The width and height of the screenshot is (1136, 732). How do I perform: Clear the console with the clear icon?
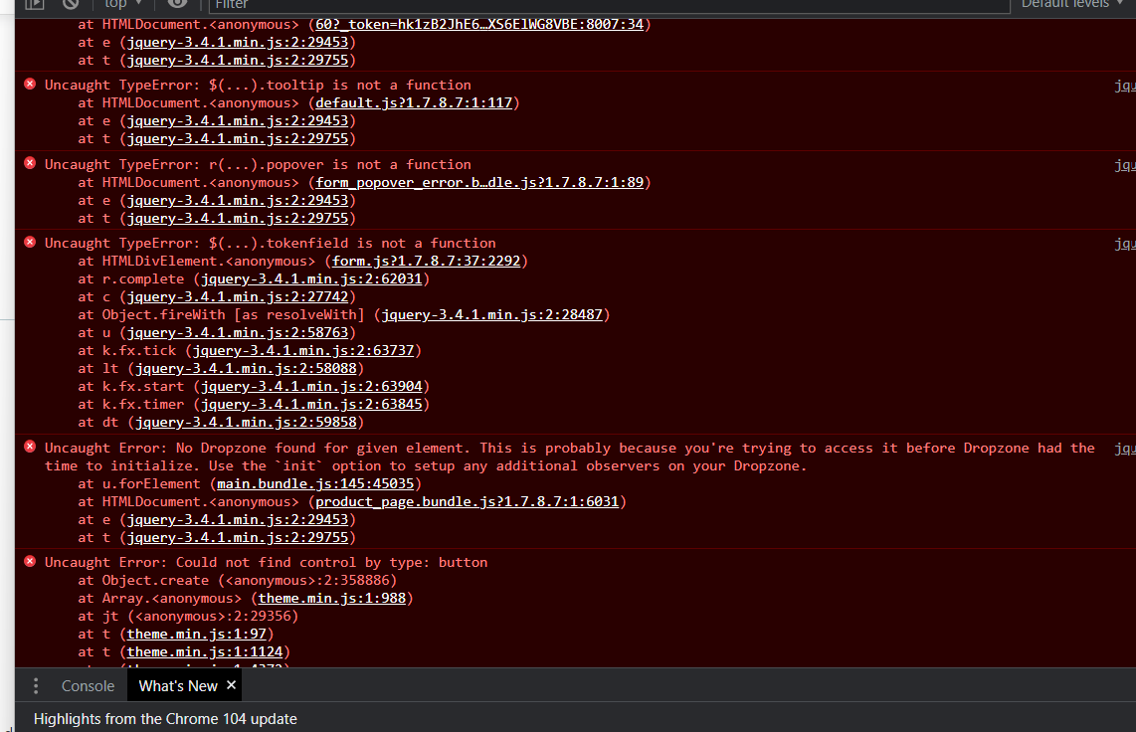pyautogui.click(x=71, y=4)
